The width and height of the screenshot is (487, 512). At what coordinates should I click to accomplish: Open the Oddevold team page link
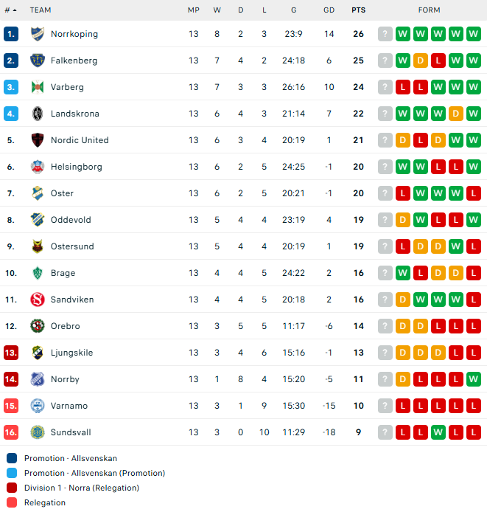71,220
